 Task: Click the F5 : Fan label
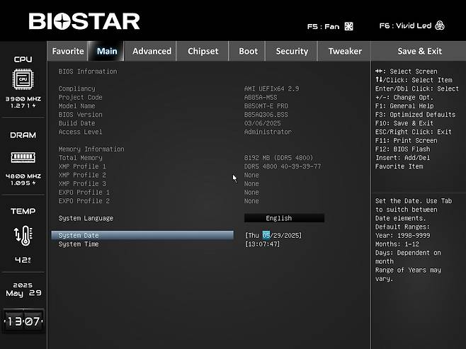[323, 27]
